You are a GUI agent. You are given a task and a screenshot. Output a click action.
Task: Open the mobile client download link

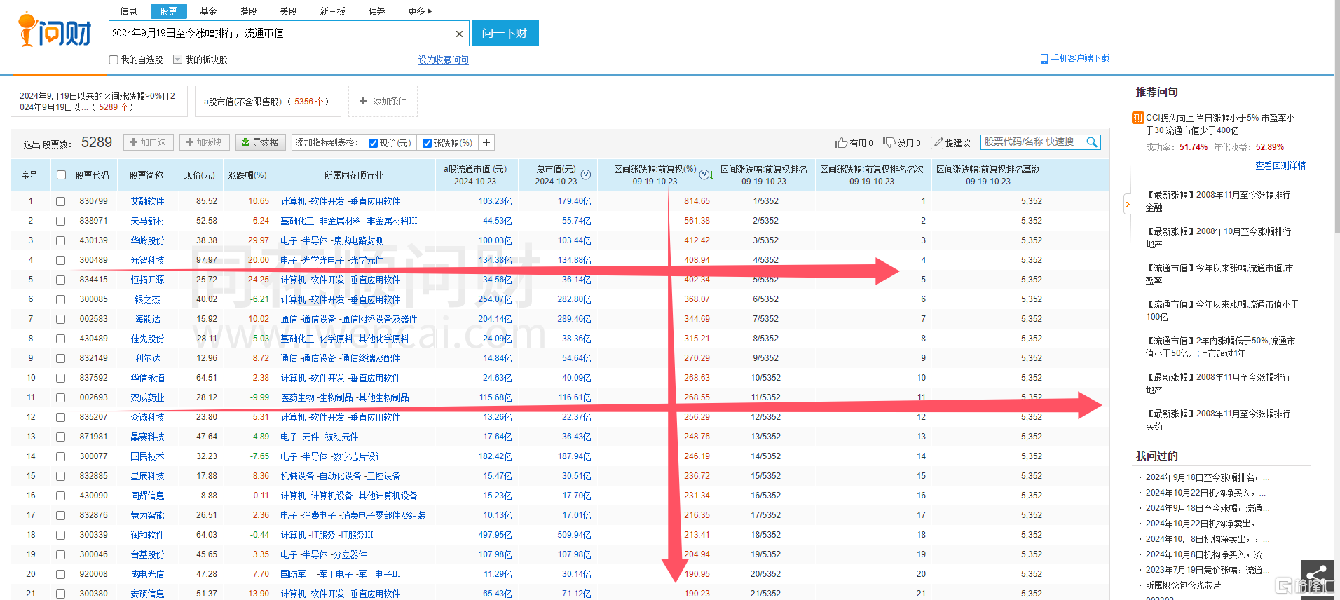tap(1075, 59)
